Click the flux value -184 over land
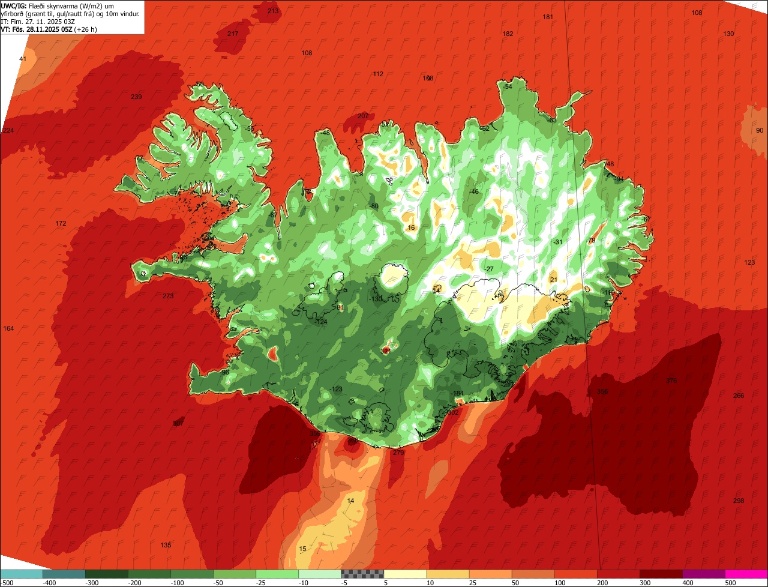 tap(458, 394)
